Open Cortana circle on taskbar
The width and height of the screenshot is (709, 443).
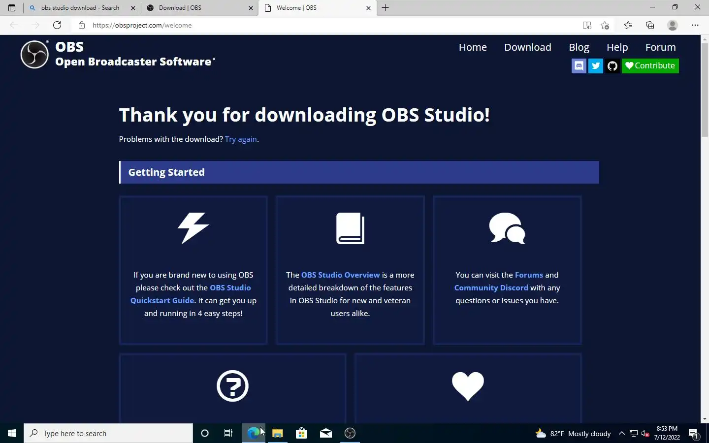point(205,433)
